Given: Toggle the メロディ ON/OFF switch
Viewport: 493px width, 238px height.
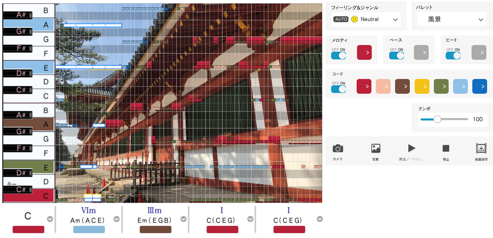Looking at the screenshot, I should coord(339,55).
